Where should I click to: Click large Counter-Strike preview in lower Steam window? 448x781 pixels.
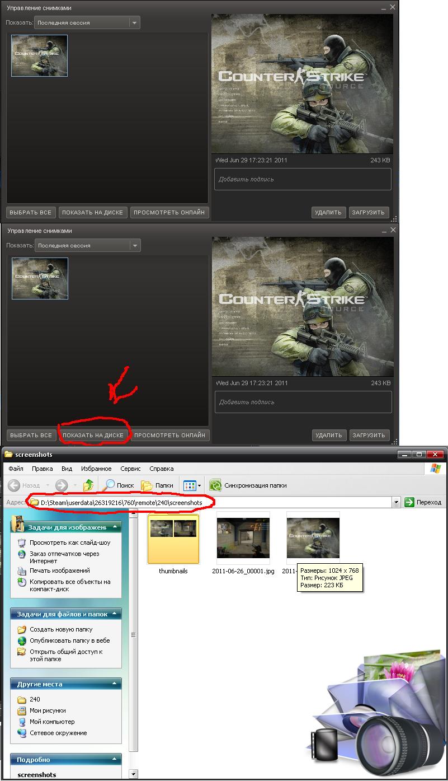click(303, 306)
